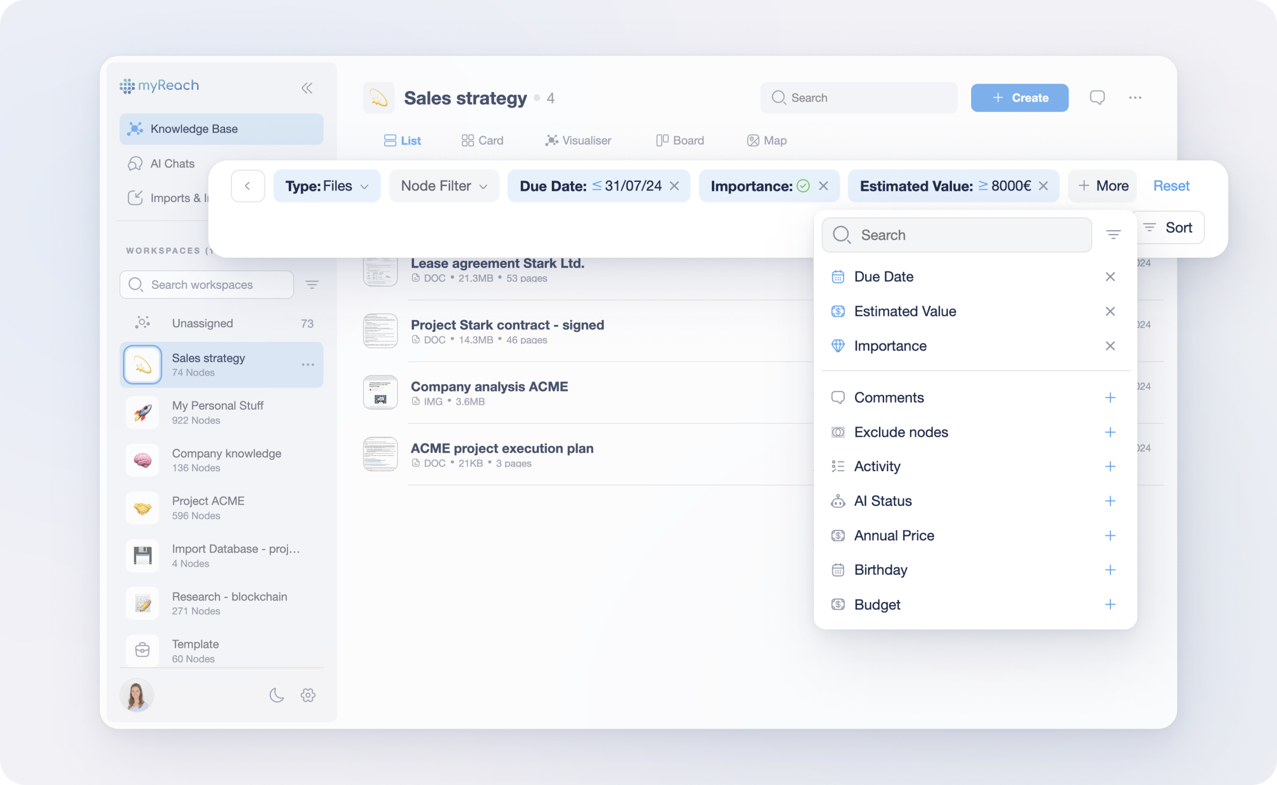Click the sort lines icon in filter popup
1277x785 pixels.
(x=1113, y=235)
